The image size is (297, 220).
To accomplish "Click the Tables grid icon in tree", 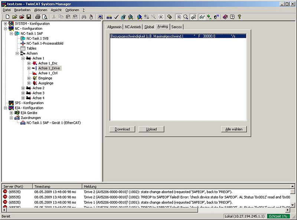I will click(x=23, y=48).
